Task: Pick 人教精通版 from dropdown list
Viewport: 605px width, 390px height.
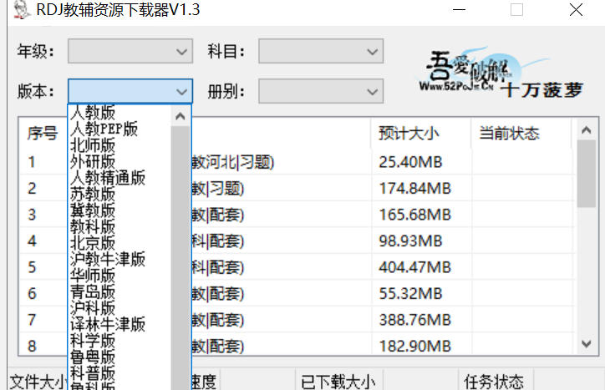Action: tap(108, 178)
